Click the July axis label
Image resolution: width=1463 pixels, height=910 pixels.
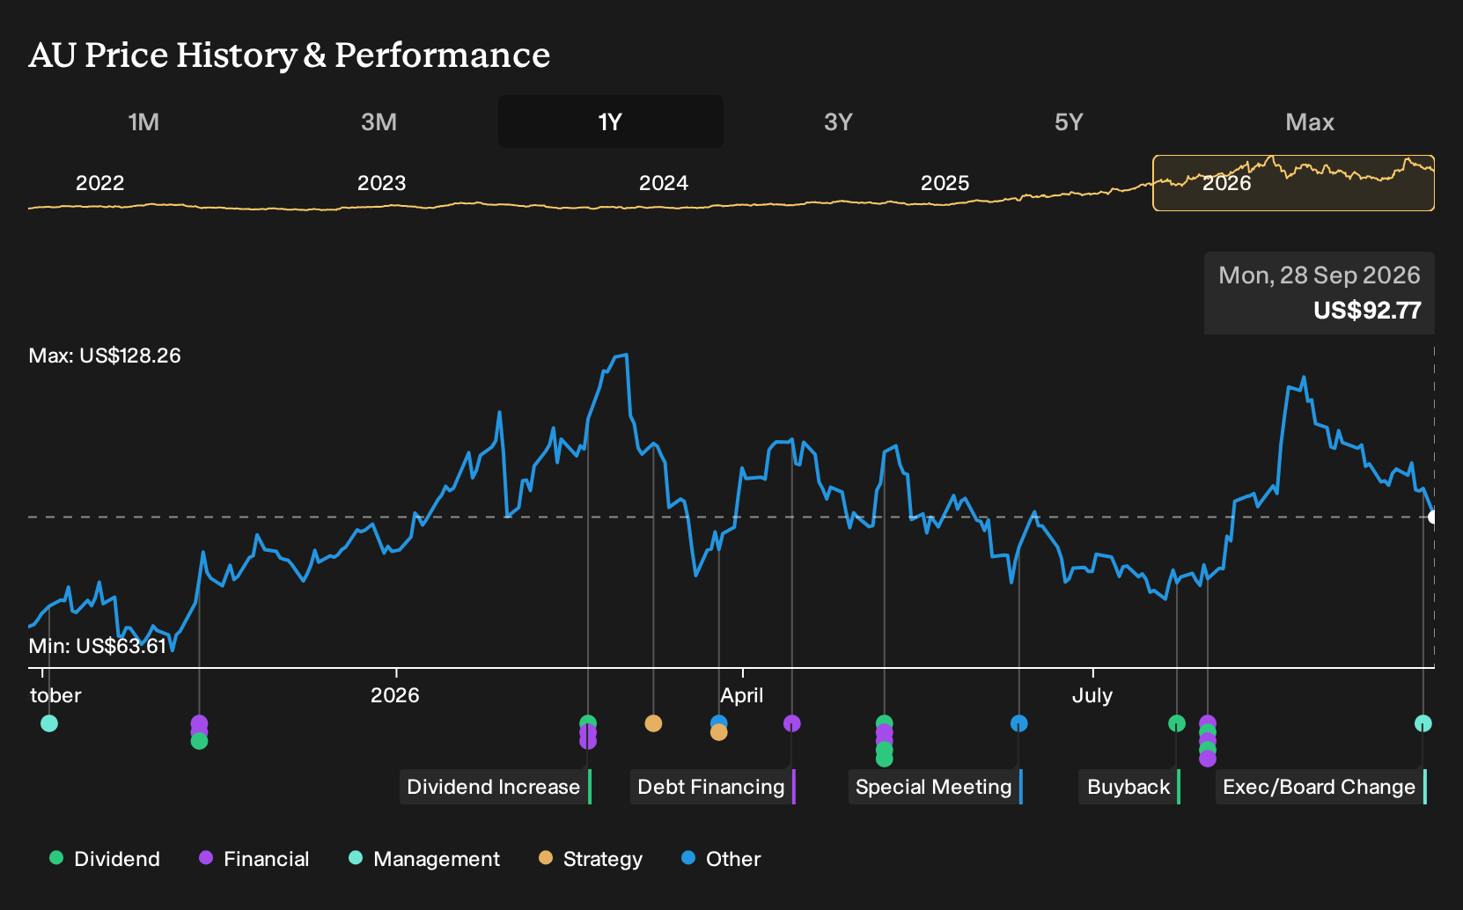(x=1092, y=695)
